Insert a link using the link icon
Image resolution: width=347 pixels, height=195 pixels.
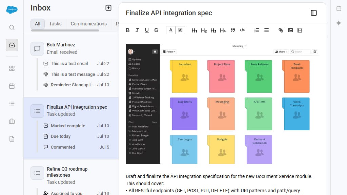click(x=281, y=30)
